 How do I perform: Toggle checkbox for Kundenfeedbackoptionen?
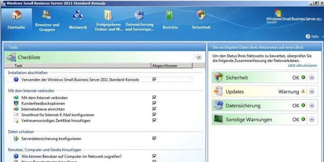154,103
